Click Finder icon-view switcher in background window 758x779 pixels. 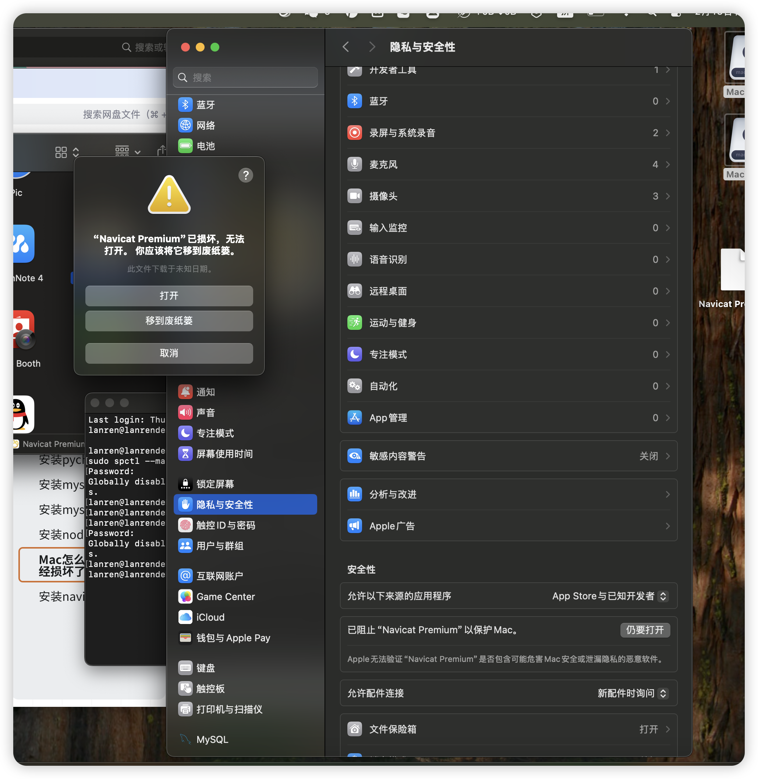[67, 152]
